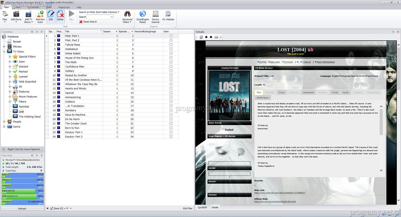Click the Delete toolbar icon
Viewport: 401px width, 217px height.
(60, 14)
